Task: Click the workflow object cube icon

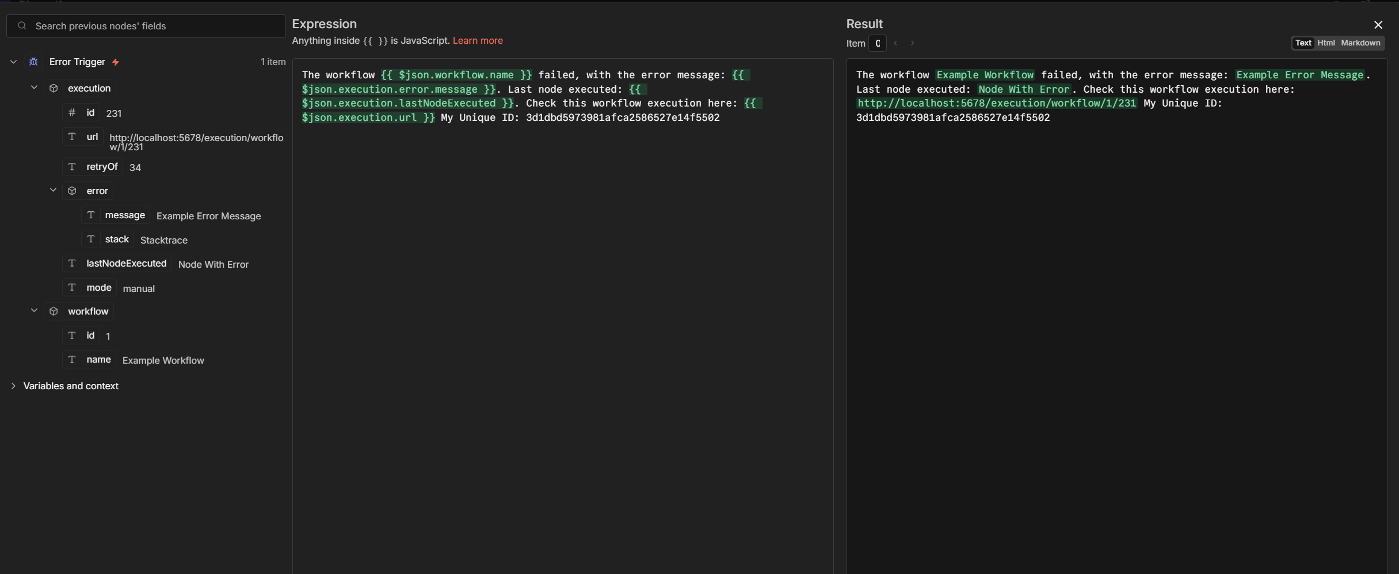Action: coord(54,311)
